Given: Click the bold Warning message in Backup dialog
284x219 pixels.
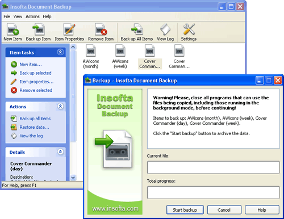Looking at the screenshot, I should tap(211, 103).
